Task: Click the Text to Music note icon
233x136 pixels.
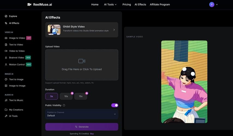Action: [6, 100]
